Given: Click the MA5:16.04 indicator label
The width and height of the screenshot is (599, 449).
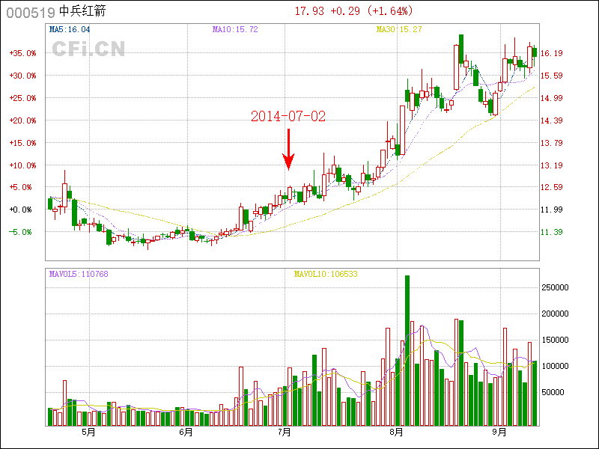Looking at the screenshot, I should click(x=70, y=29).
